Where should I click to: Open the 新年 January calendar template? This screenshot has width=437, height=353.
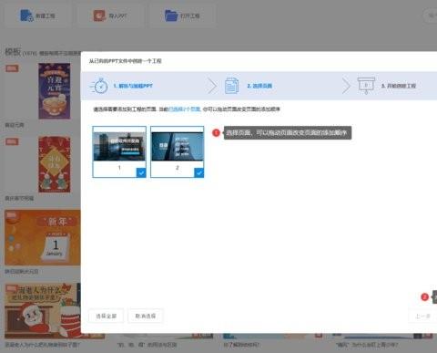(x=43, y=237)
